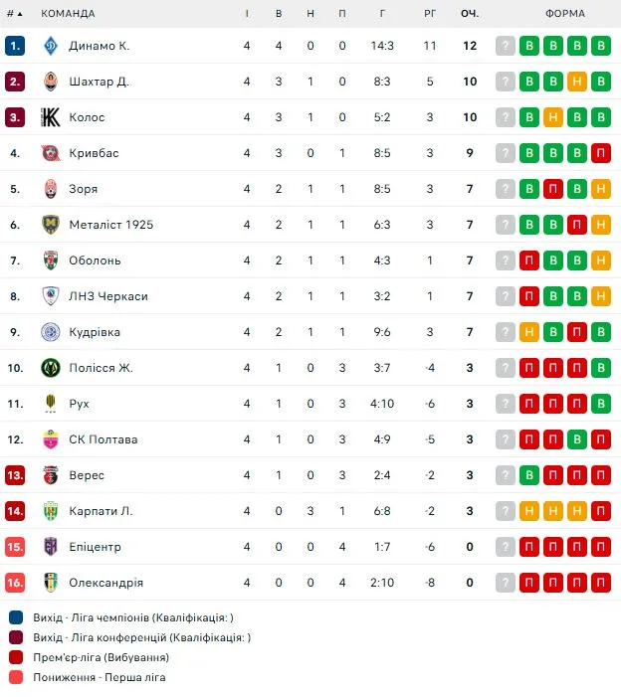Click the КОМАНДА column header

(x=68, y=14)
